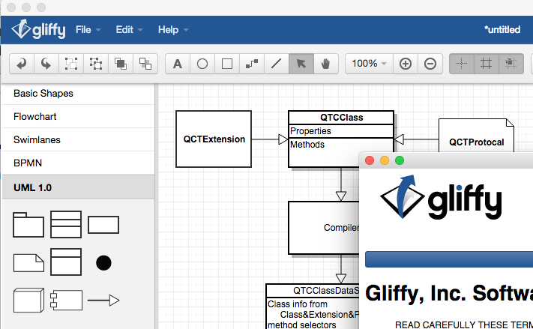Pick the three-compartment UML class shape
Screen dimensions: 533x329
66,224
